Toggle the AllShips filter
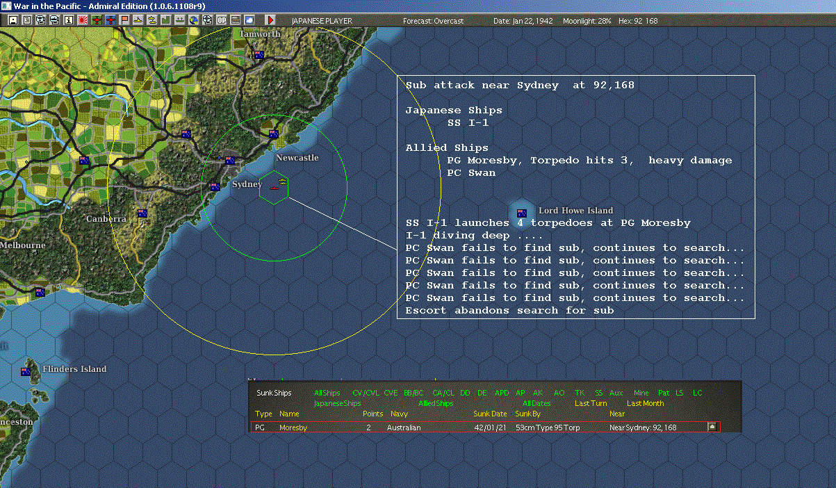Image resolution: width=836 pixels, height=488 pixels. tap(327, 393)
